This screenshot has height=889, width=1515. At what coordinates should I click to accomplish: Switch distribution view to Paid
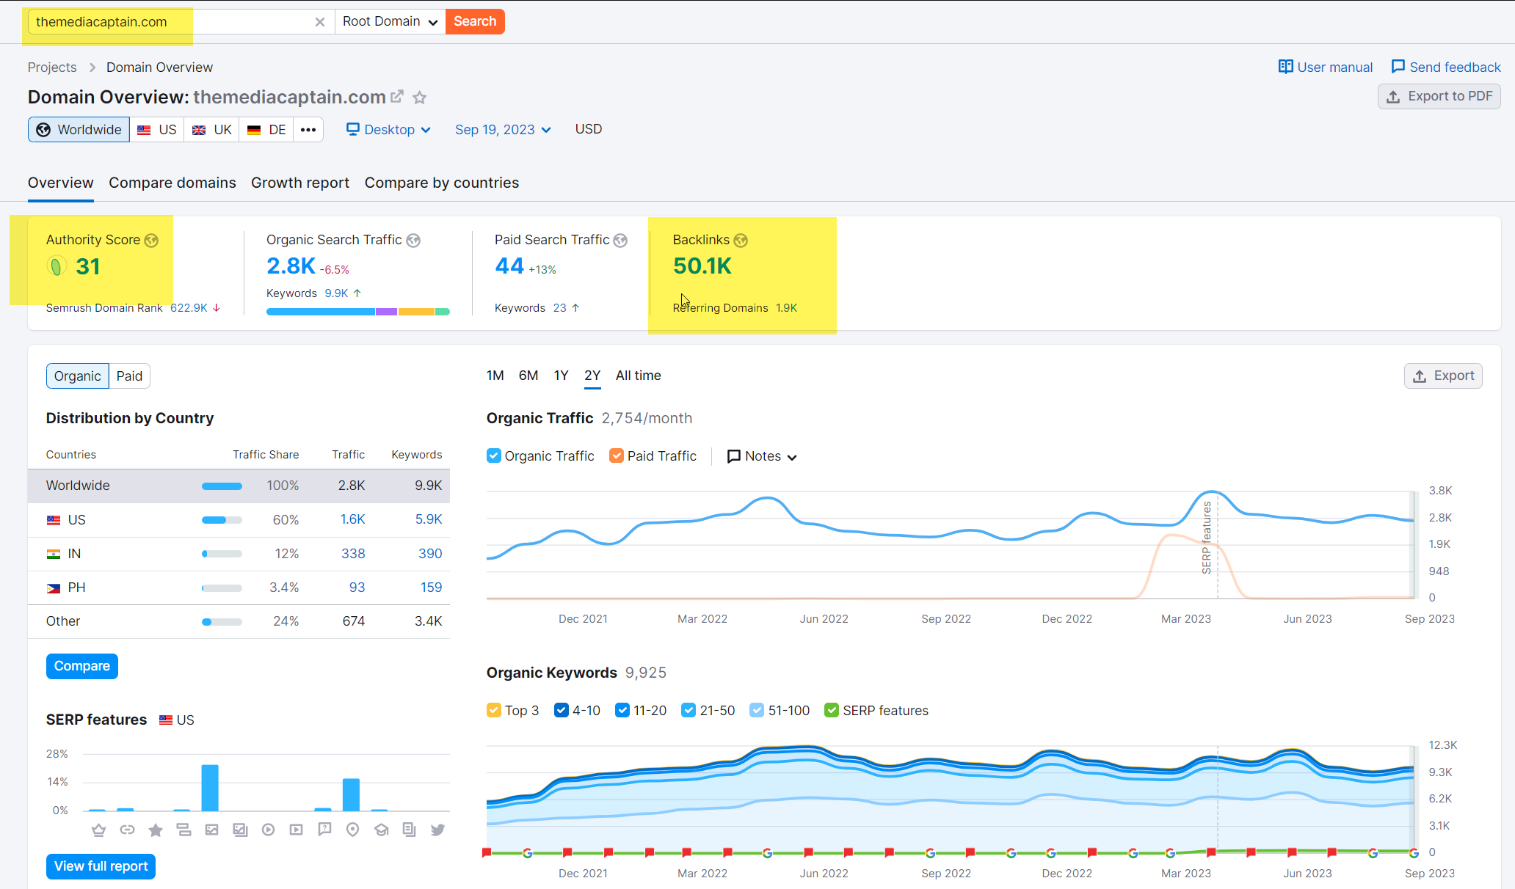tap(130, 376)
